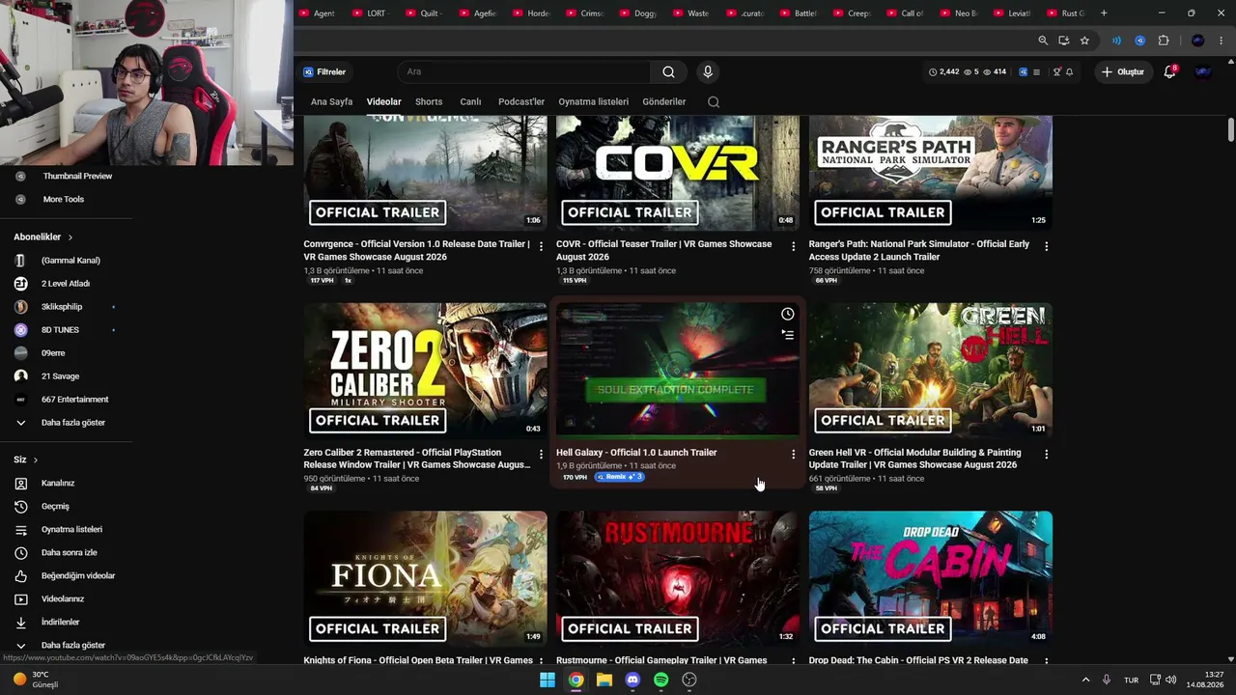The height and width of the screenshot is (695, 1236).
Task: Click the trophy icon in extension stats bar
Action: (x=1056, y=71)
